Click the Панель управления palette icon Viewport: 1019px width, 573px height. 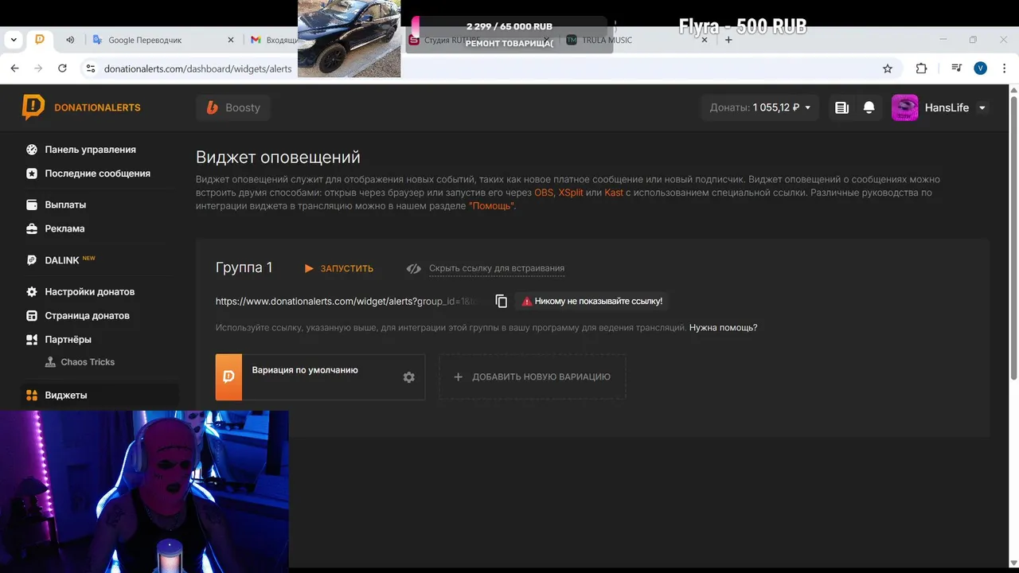pos(32,150)
